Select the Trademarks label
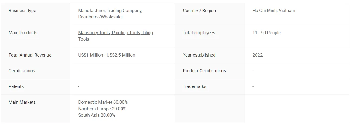350x124 pixels. pos(194,86)
